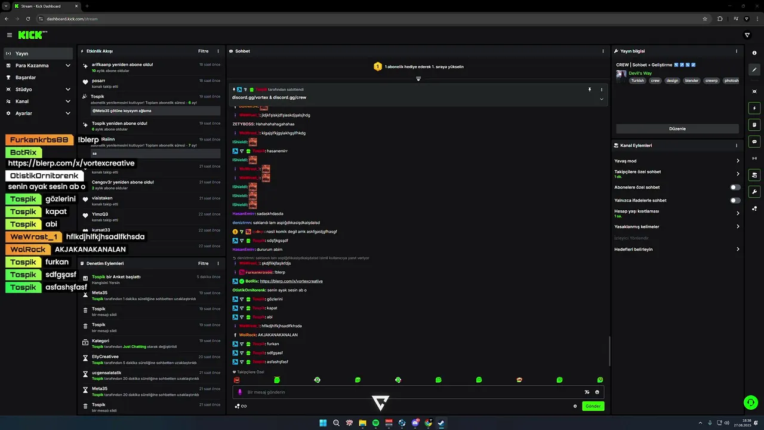Open Yavaş mod settings arrow
This screenshot has height=430, width=764.
click(x=738, y=161)
